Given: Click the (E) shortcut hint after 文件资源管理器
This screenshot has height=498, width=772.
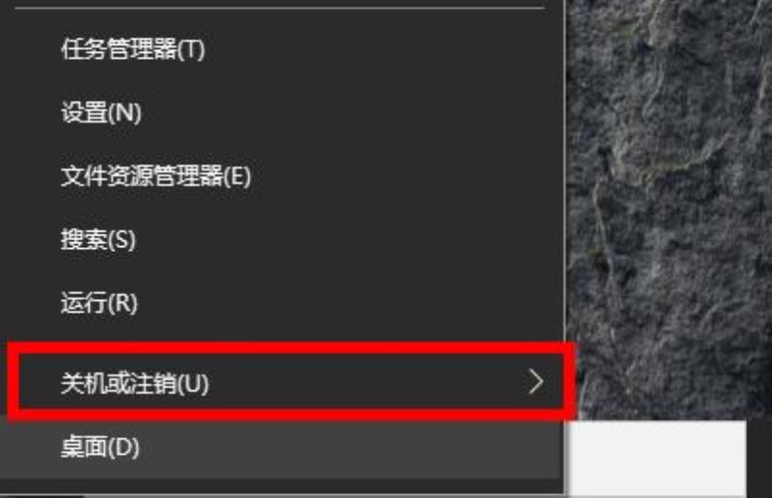Looking at the screenshot, I should (x=237, y=177).
